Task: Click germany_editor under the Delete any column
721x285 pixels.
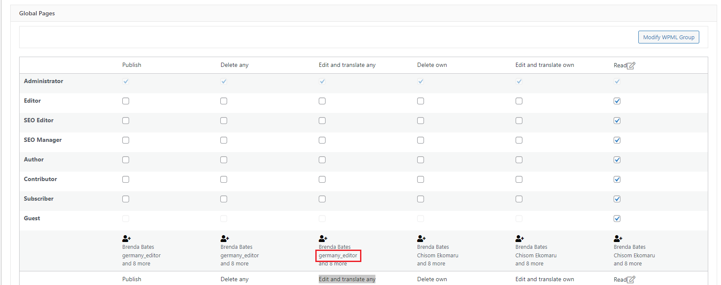Action: pos(240,256)
